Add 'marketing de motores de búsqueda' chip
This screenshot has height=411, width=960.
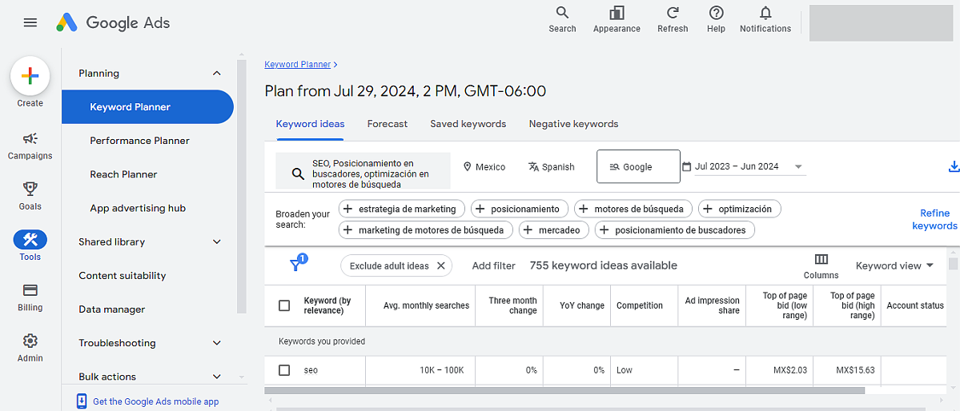click(x=426, y=230)
